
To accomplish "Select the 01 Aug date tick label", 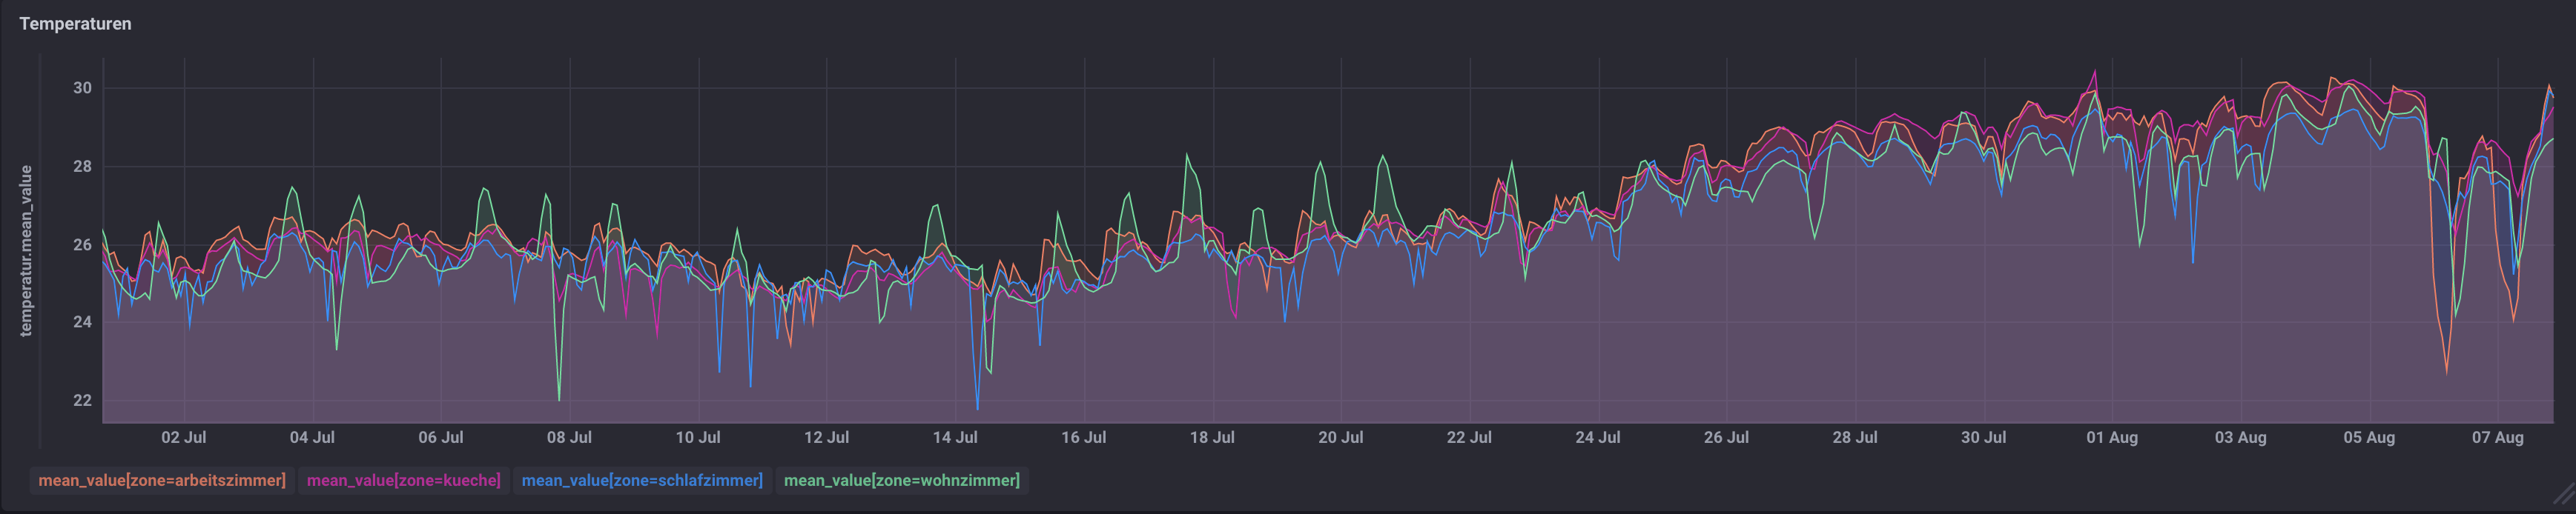I will (2112, 438).
